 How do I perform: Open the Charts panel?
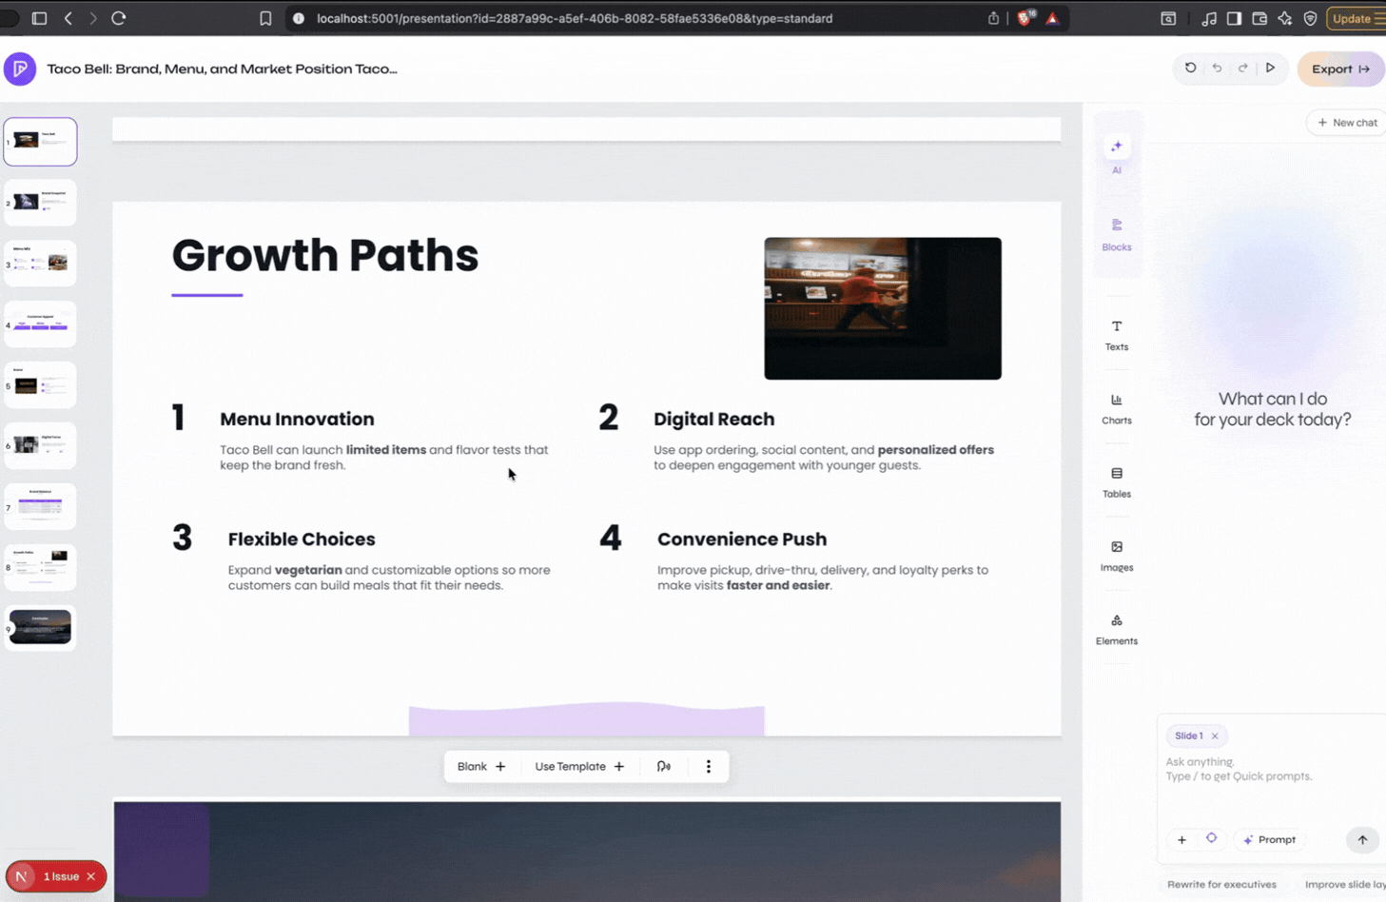(x=1117, y=408)
